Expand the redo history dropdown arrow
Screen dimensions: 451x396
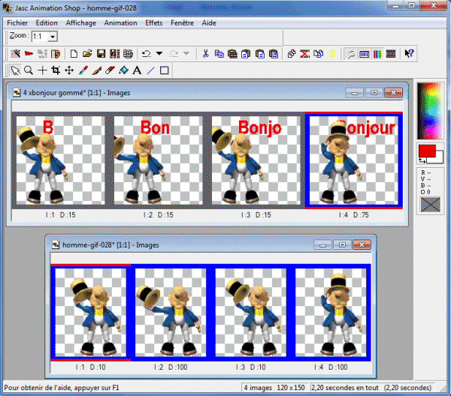[x=186, y=53]
